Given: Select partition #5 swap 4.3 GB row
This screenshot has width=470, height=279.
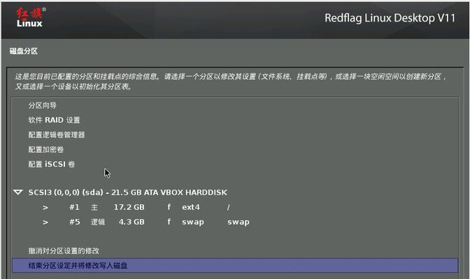Looking at the screenshot, I should point(235,222).
